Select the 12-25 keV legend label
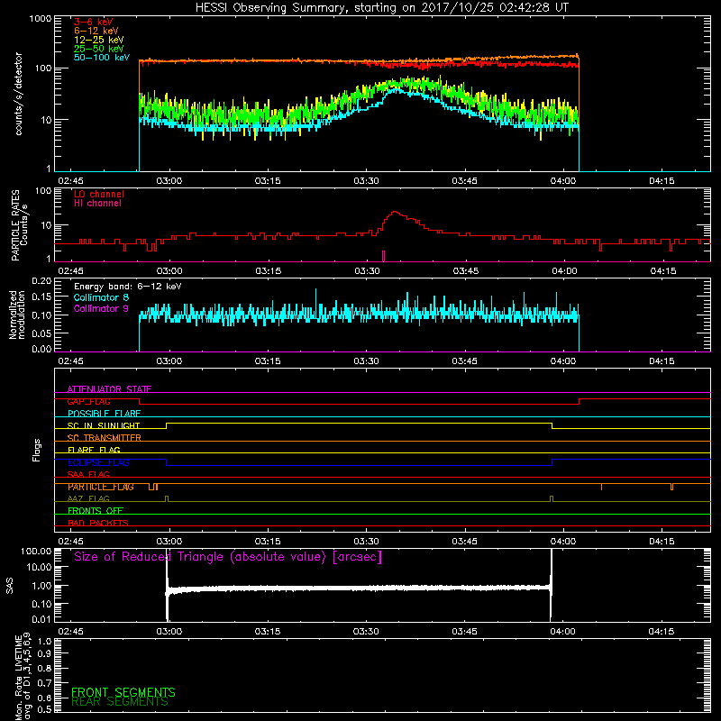This screenshot has width=721, height=721. click(99, 40)
